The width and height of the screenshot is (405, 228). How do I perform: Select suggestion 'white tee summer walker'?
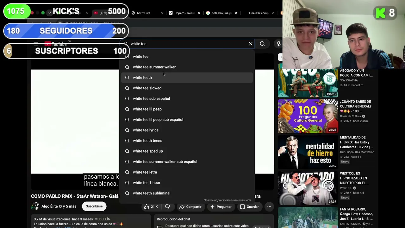tap(187, 67)
